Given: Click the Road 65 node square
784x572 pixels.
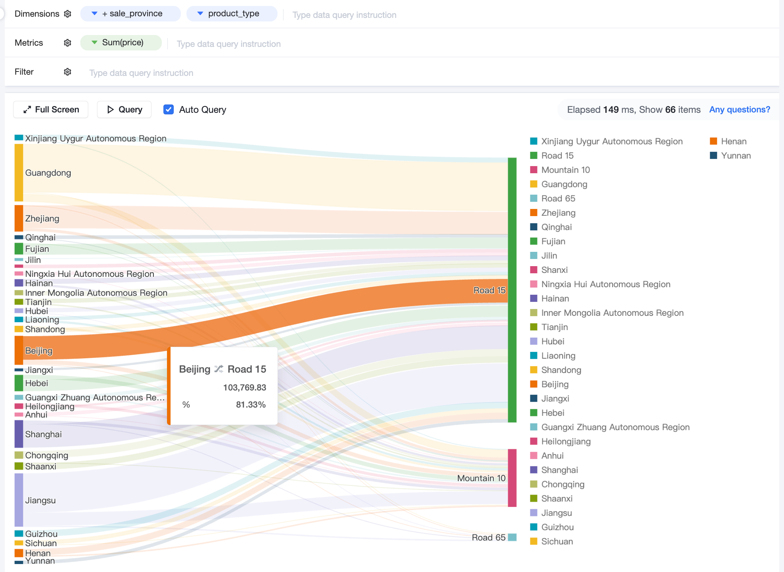Looking at the screenshot, I should tap(512, 537).
